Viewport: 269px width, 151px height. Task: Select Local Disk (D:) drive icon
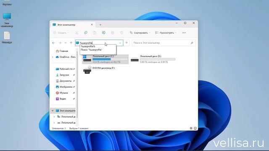[x=134, y=59]
